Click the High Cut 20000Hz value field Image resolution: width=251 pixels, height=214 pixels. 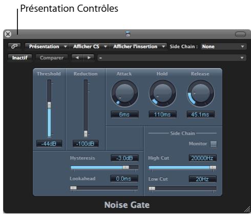202,158
